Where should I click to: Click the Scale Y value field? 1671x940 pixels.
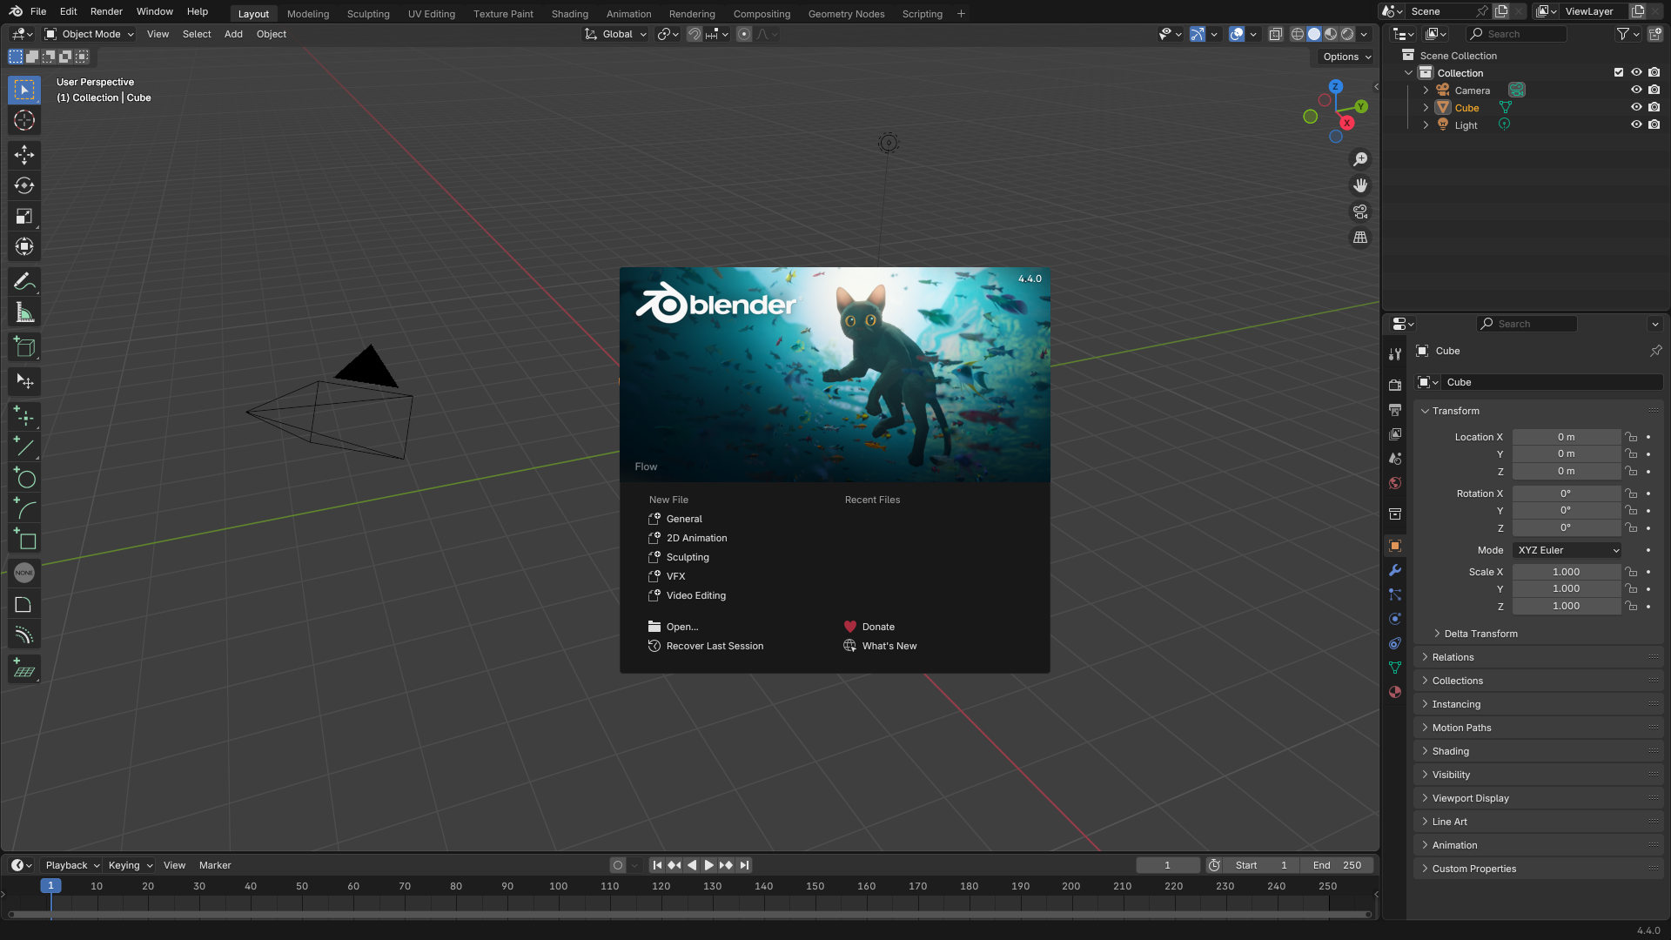(1567, 588)
